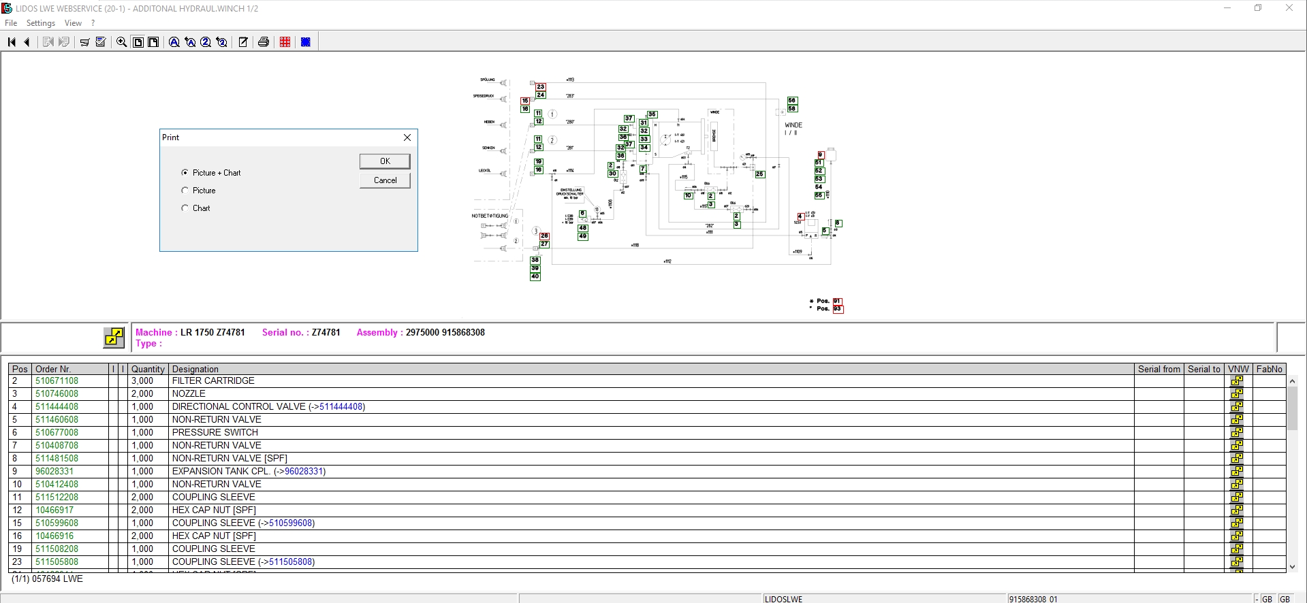The width and height of the screenshot is (1307, 603).
Task: Click order number 10466917
Action: [54, 510]
